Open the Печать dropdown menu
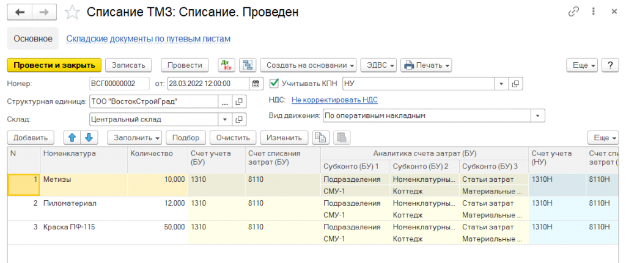Screen dimensions: 626x263 click(x=425, y=65)
